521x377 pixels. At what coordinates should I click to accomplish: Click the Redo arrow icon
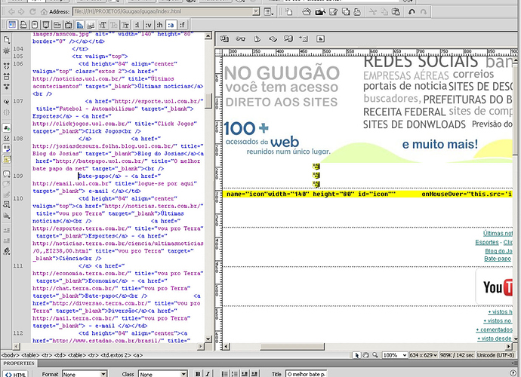424,12
